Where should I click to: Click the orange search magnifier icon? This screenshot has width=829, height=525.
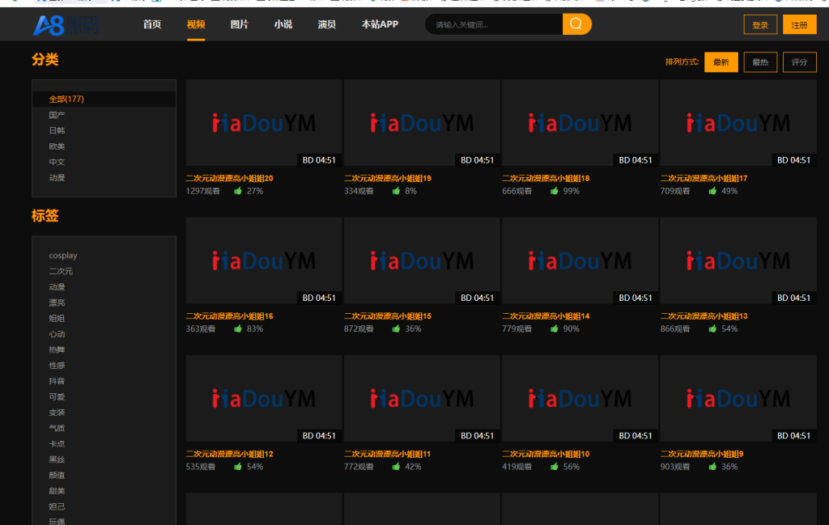click(576, 24)
